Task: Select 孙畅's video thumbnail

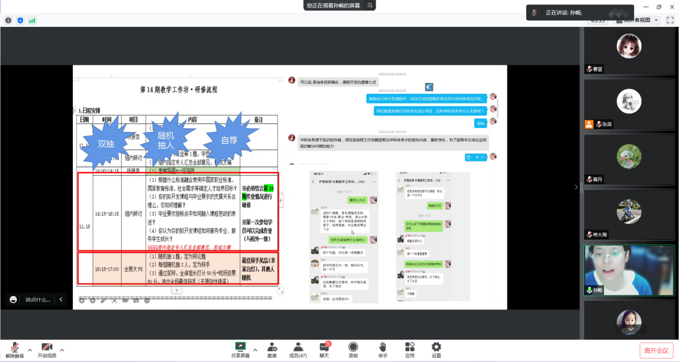Action: [x=629, y=270]
